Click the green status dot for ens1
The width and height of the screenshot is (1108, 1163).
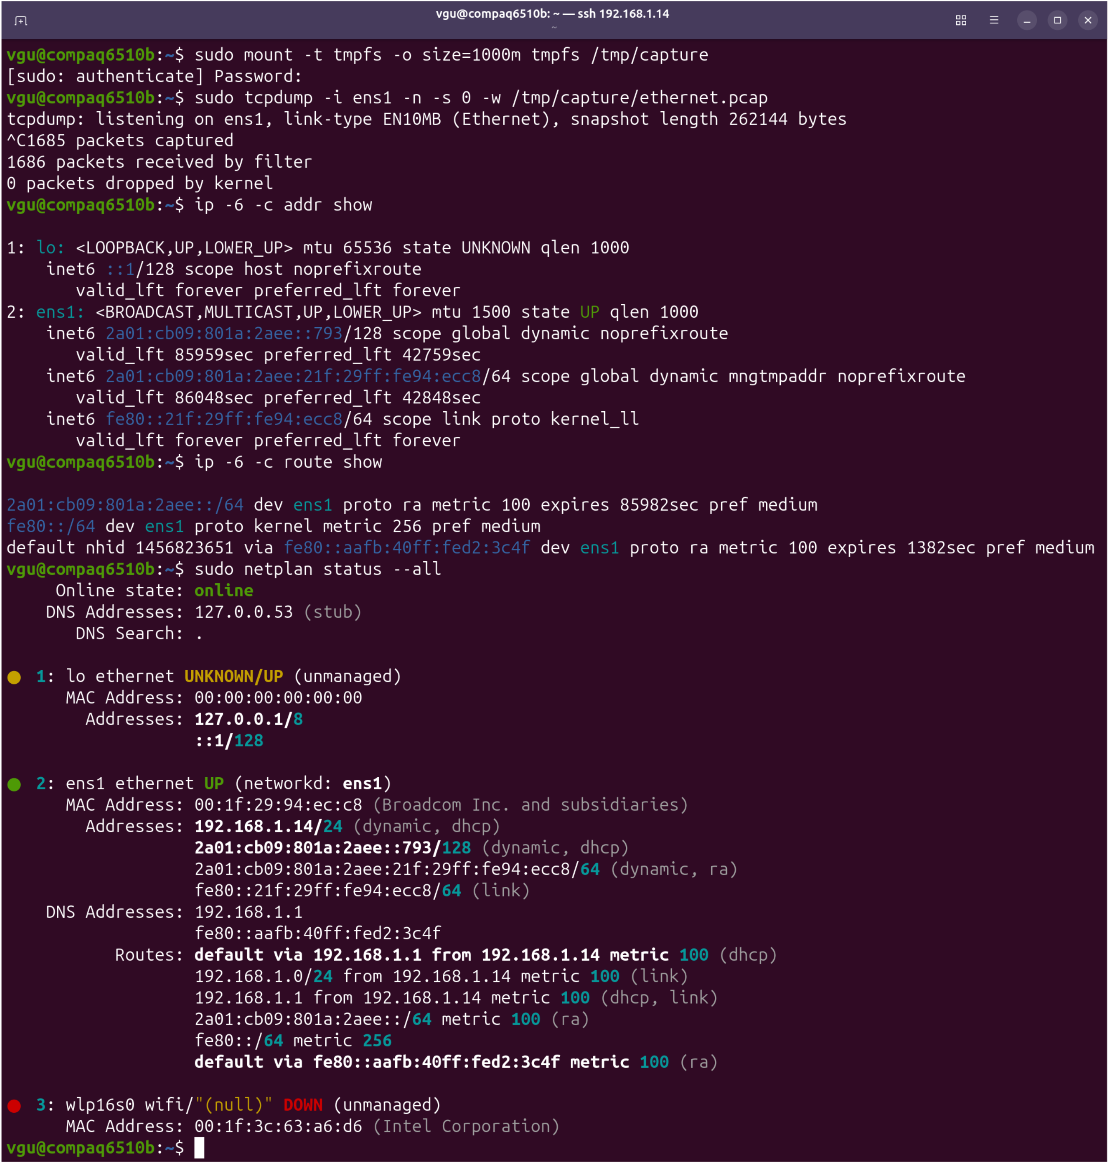(14, 784)
